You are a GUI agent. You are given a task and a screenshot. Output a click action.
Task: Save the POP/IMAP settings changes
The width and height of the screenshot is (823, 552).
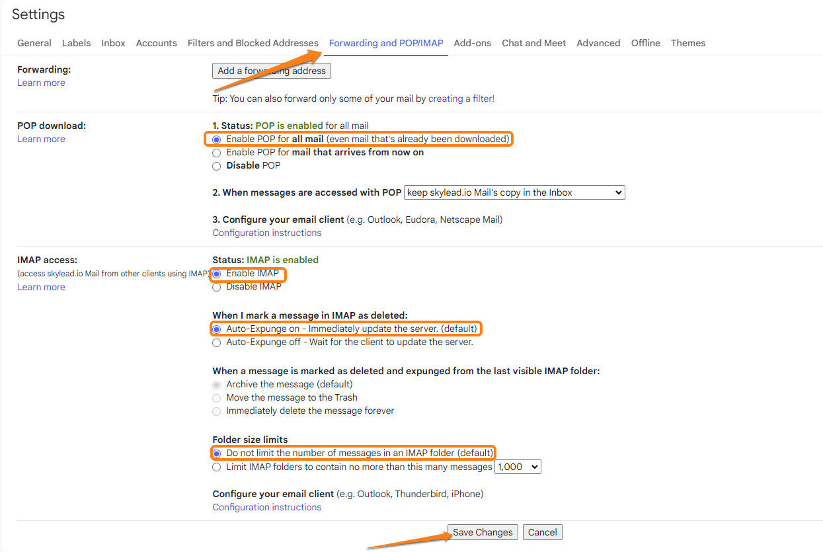coord(482,532)
